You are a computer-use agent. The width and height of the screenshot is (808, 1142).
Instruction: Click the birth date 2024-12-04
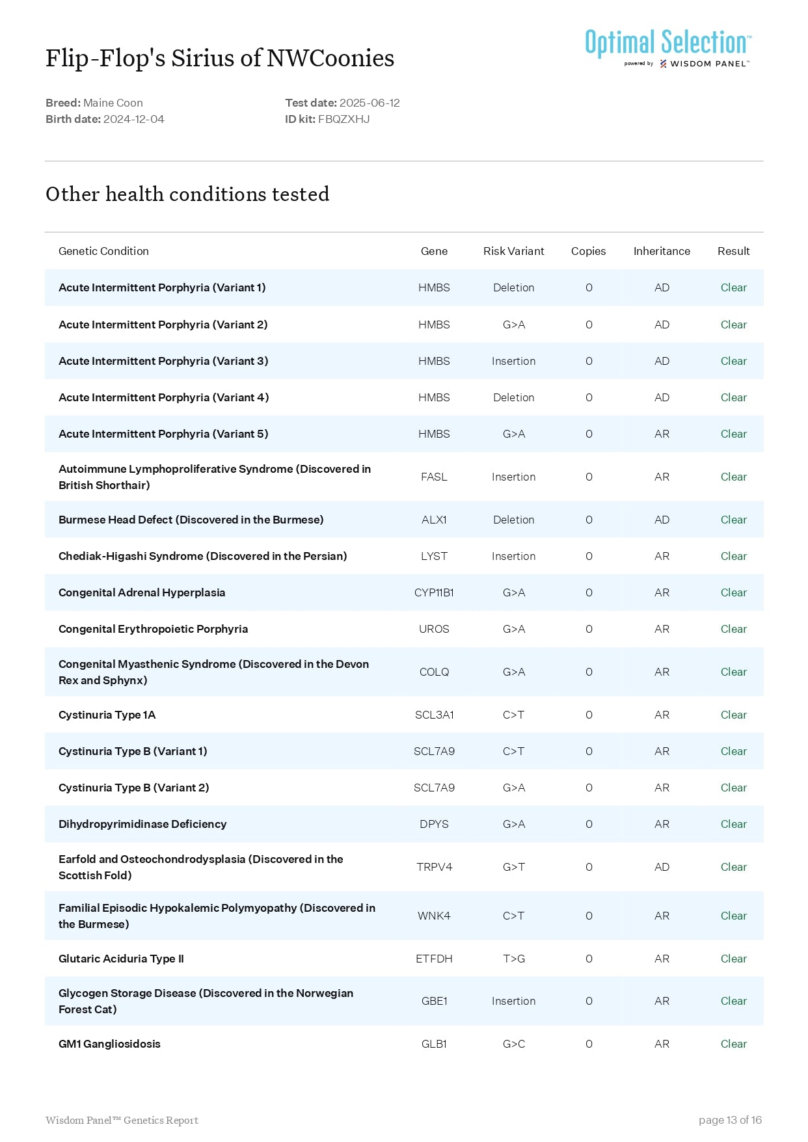point(133,119)
